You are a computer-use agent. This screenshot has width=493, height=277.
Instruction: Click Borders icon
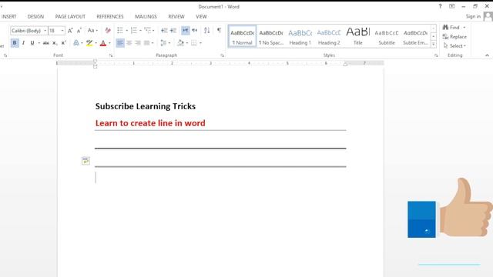(193, 43)
